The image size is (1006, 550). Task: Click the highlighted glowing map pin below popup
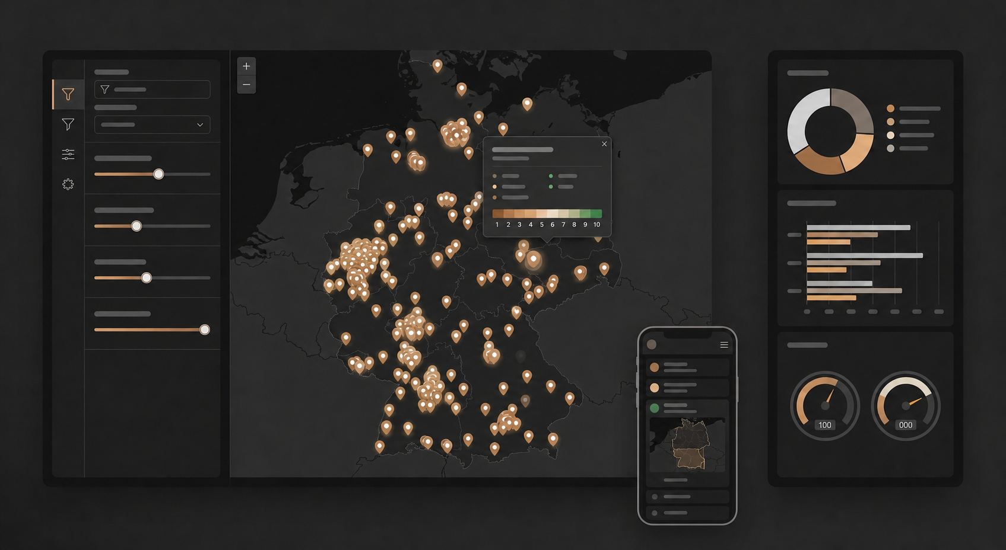[534, 260]
